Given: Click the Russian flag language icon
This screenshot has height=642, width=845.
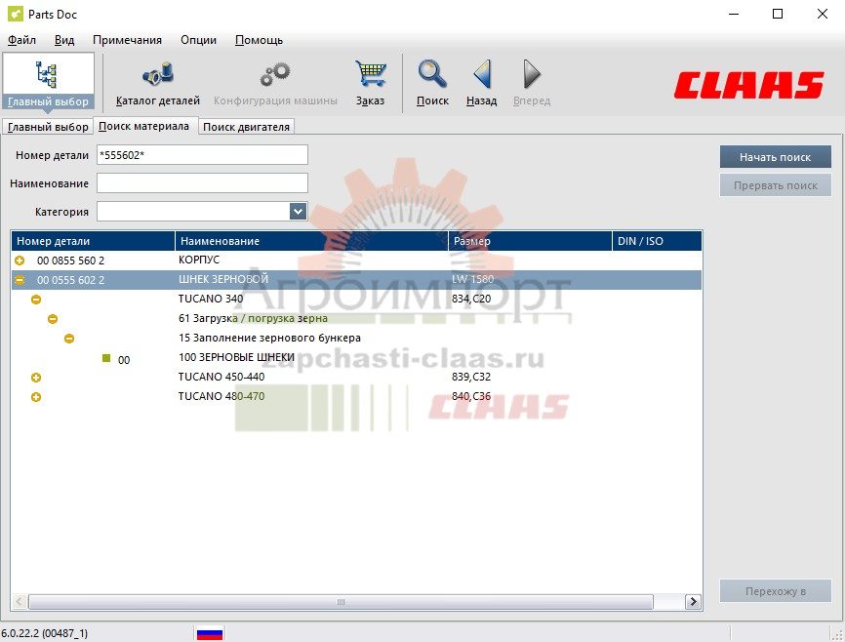Looking at the screenshot, I should tap(210, 633).
